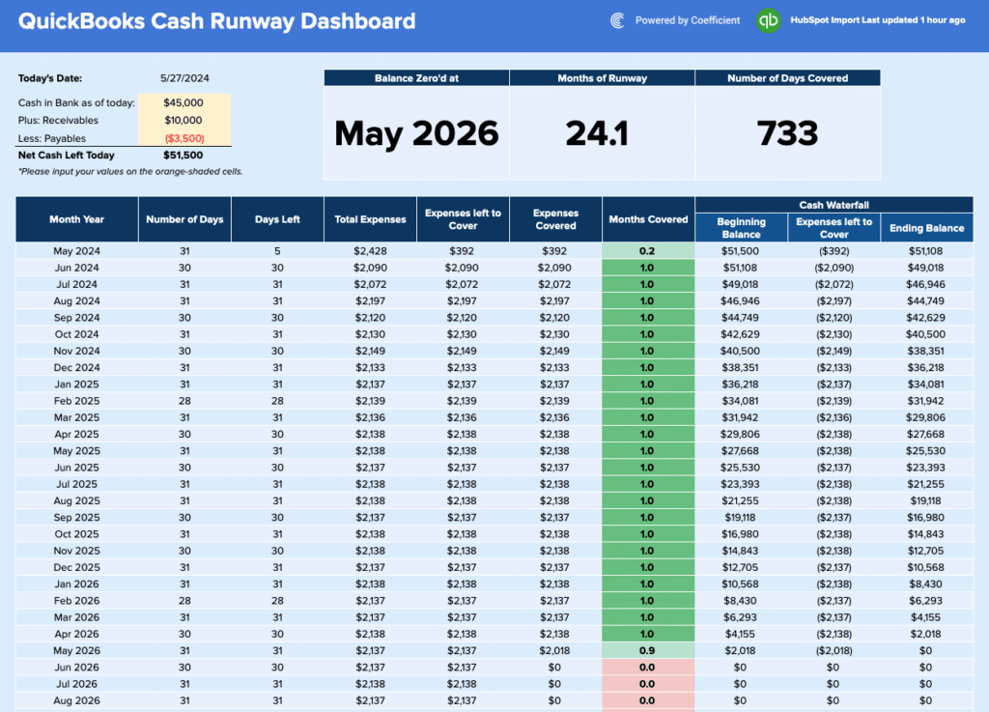989x712 pixels.
Task: Select the Jul 2026 month cell
Action: click(77, 684)
